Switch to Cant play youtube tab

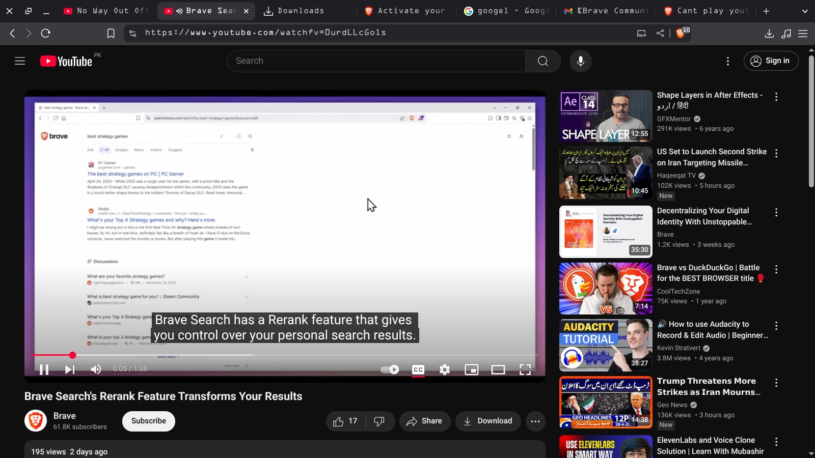tap(706, 11)
